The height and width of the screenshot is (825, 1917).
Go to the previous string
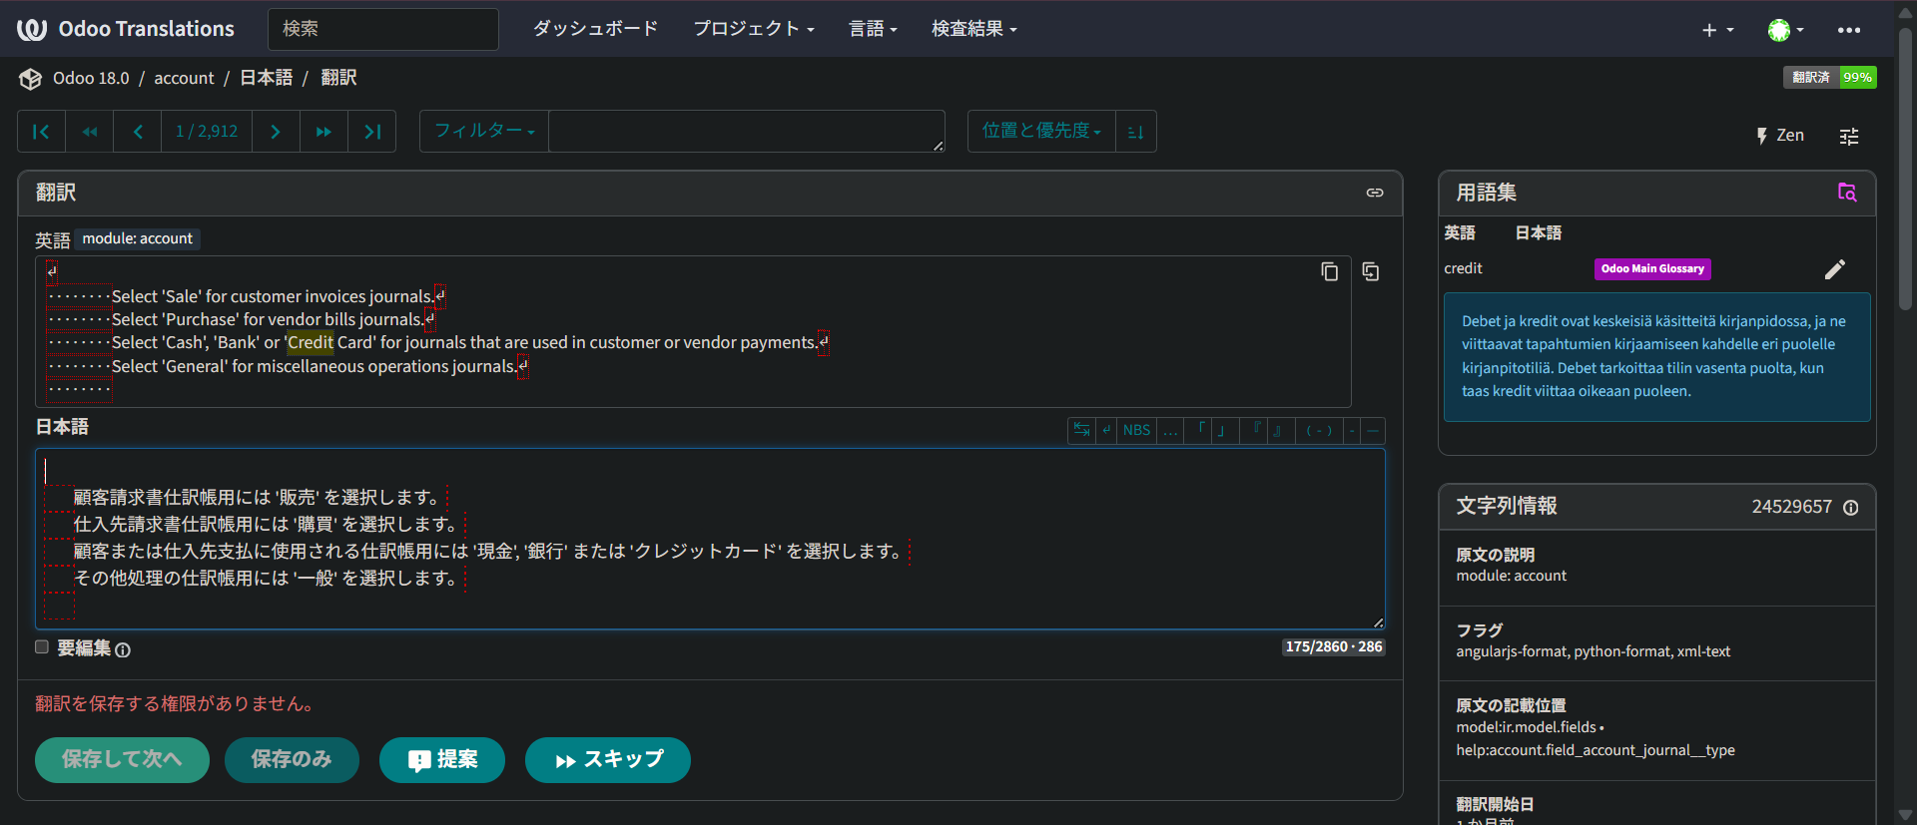[138, 132]
